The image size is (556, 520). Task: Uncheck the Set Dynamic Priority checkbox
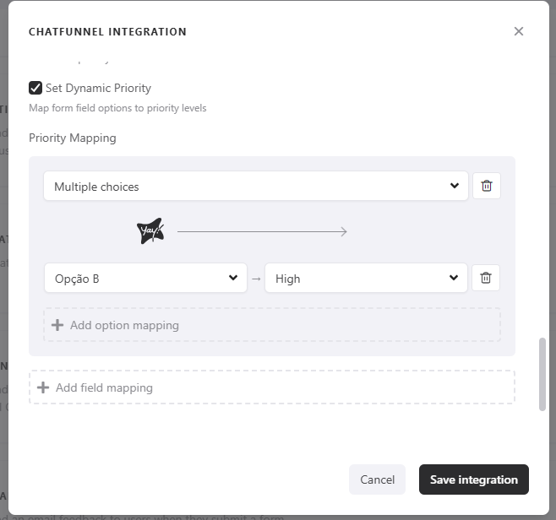pos(35,88)
